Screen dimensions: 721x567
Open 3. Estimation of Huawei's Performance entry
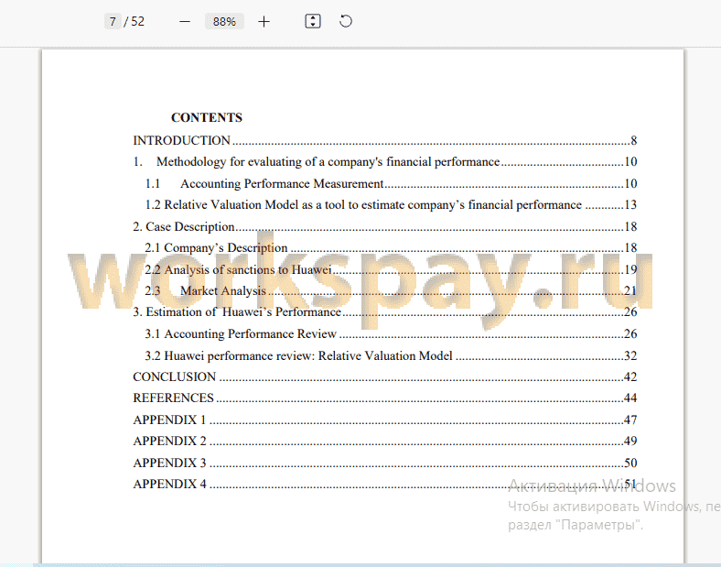pyautogui.click(x=385, y=312)
